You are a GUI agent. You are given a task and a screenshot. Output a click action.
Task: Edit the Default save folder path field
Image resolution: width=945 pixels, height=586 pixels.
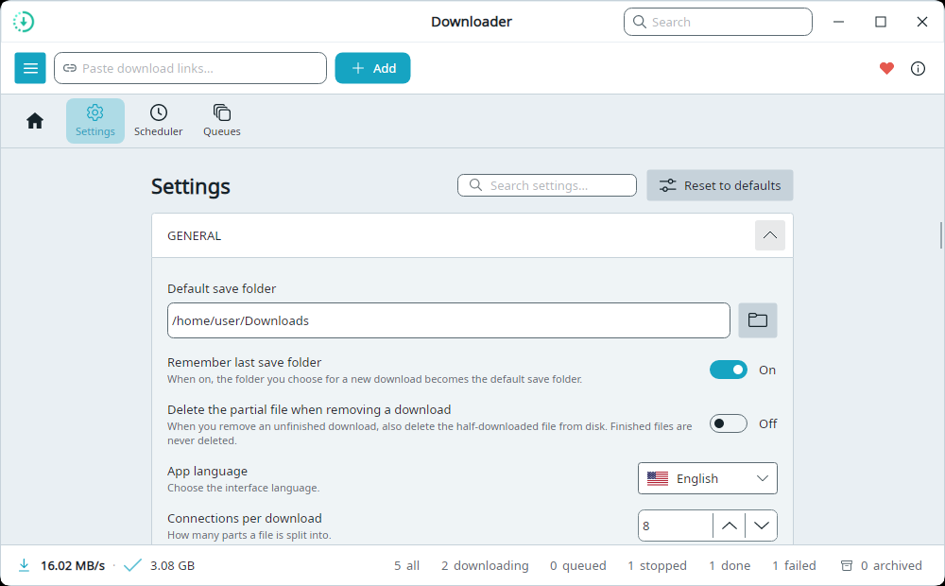click(x=448, y=320)
